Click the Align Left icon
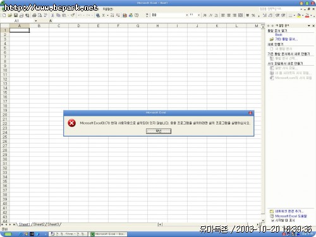The image size is (316, 237). (223, 15)
